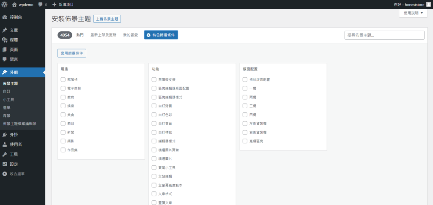This screenshot has width=433, height=205.
Task: Open the 外掛 plugins menu icon
Action: (x=5, y=135)
